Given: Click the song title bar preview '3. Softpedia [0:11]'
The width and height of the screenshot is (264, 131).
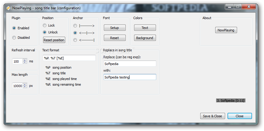Looking at the screenshot, I should (231, 101).
